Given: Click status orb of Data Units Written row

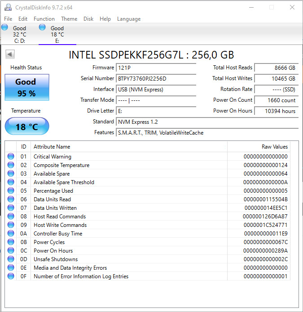Looking at the screenshot, I should click(x=11, y=208).
